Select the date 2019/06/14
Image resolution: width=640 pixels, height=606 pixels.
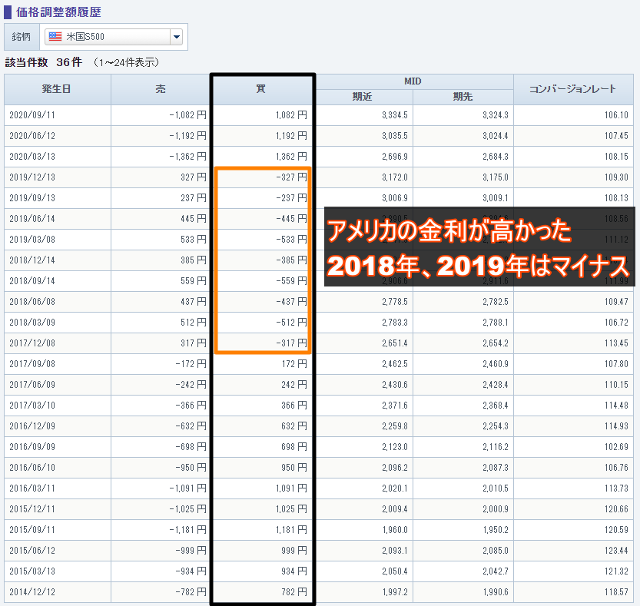32,219
